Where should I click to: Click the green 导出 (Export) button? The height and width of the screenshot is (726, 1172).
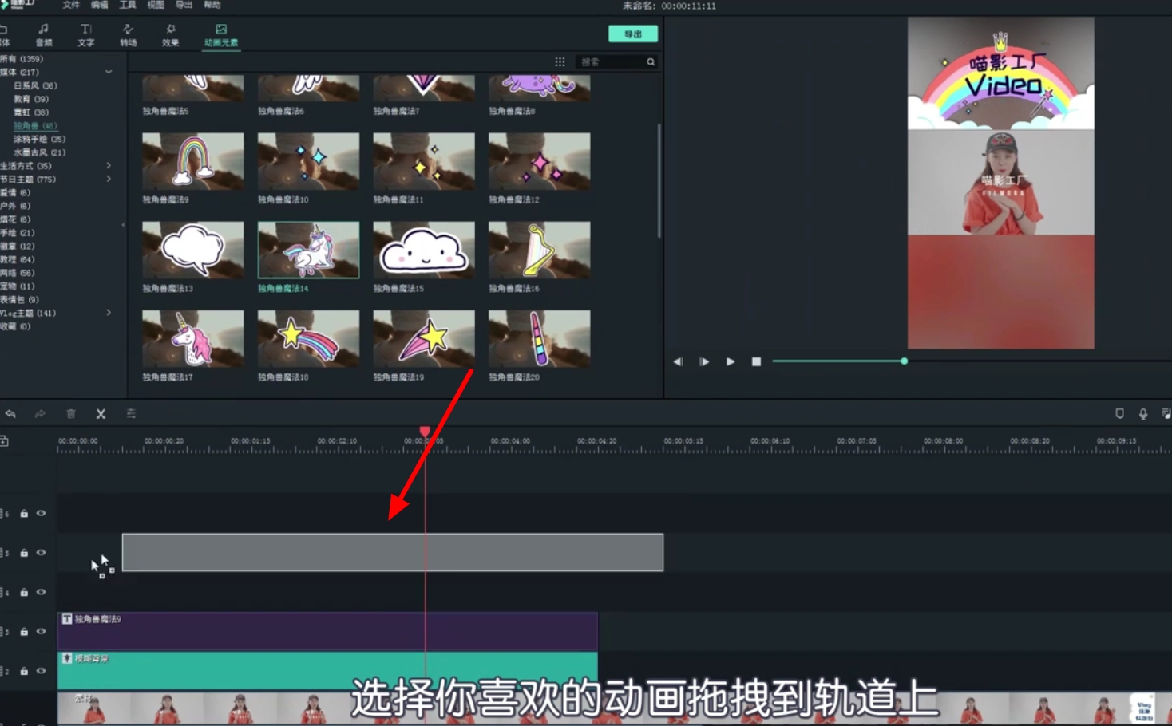coord(634,34)
